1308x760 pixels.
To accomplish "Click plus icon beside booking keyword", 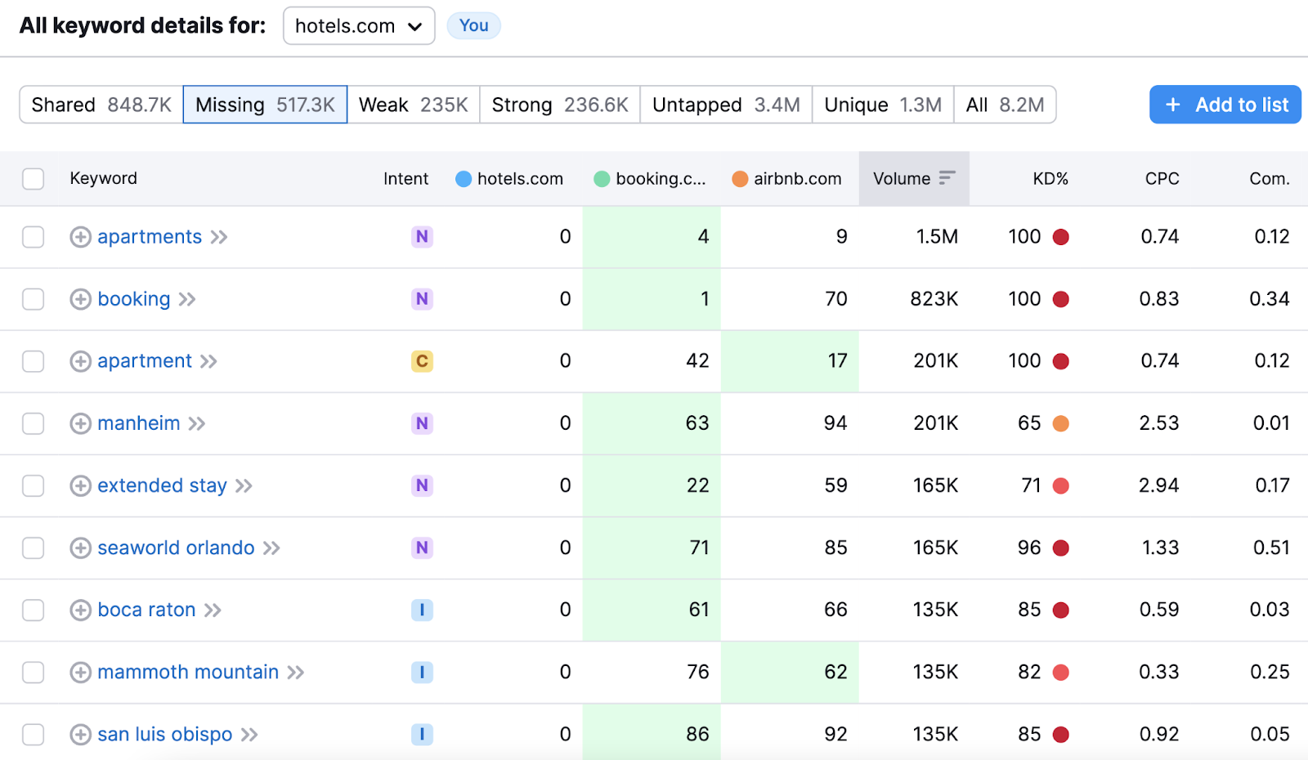I will pos(80,299).
